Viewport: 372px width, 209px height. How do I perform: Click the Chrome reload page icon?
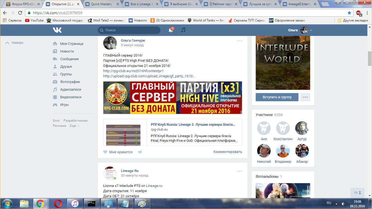pos(20,13)
